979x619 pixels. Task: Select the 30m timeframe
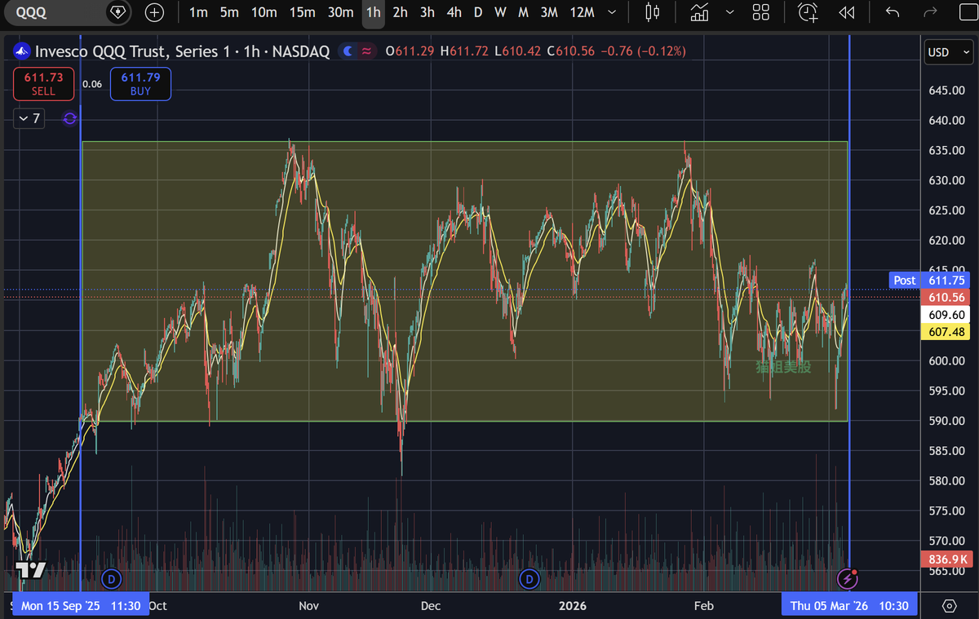click(340, 12)
